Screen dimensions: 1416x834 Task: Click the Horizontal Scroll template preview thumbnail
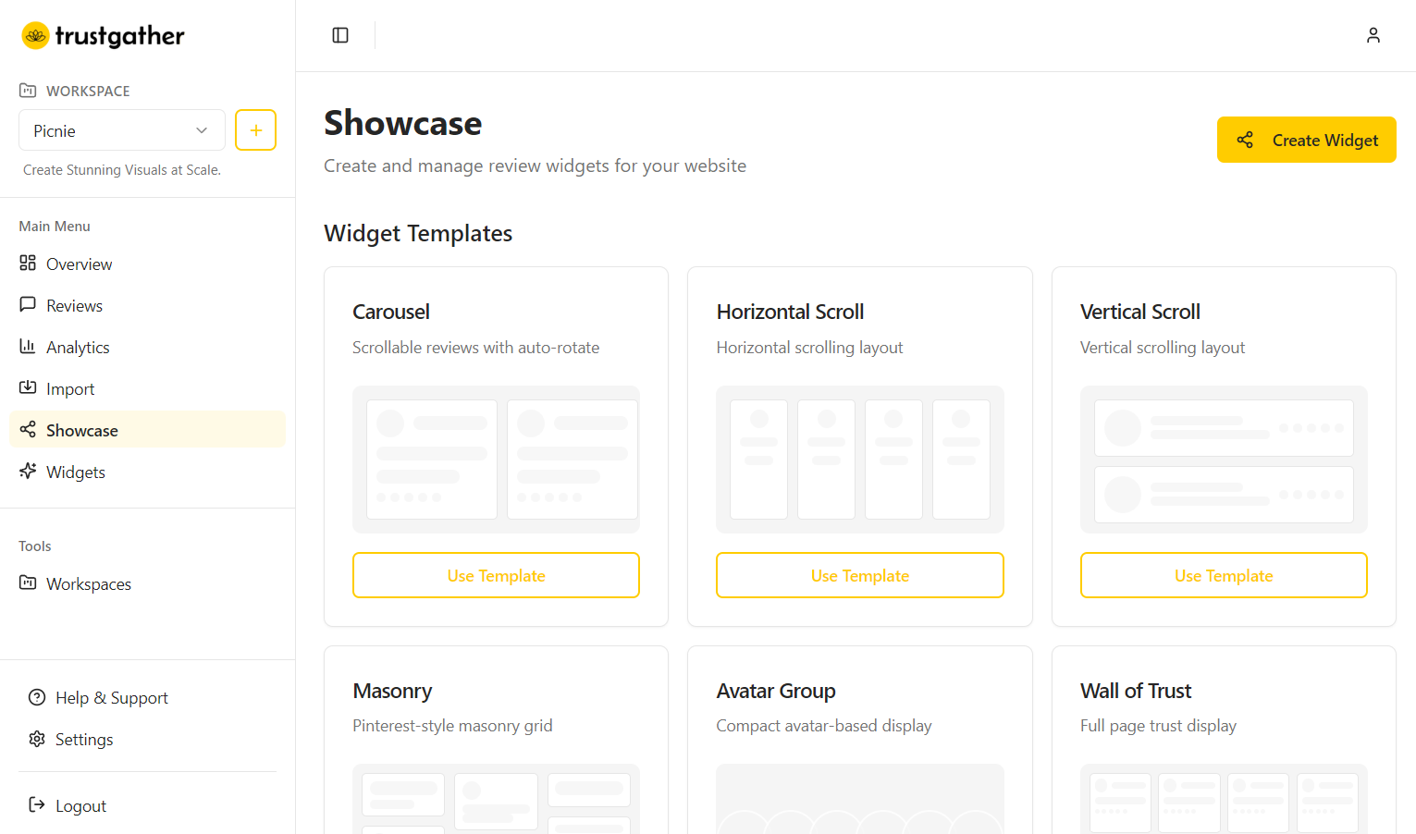coord(859,460)
